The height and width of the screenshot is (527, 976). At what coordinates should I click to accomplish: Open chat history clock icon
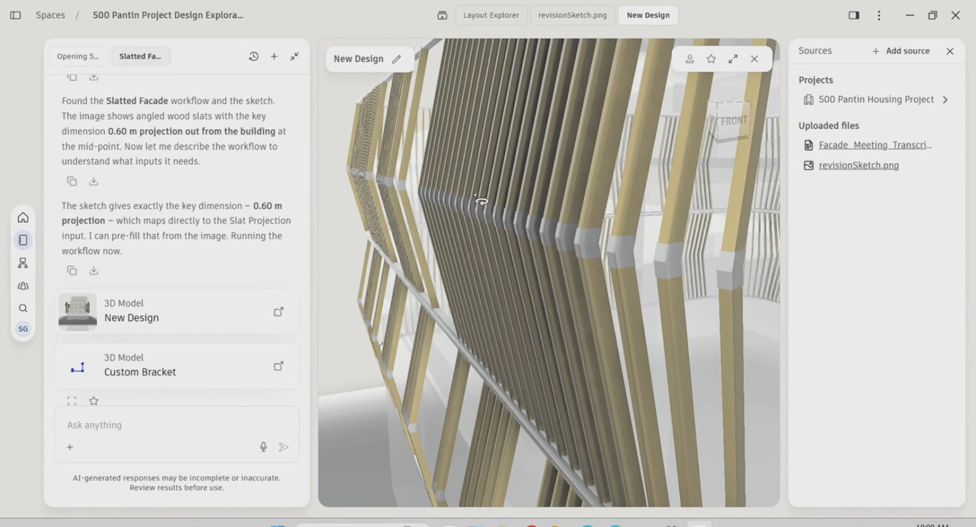pos(253,56)
